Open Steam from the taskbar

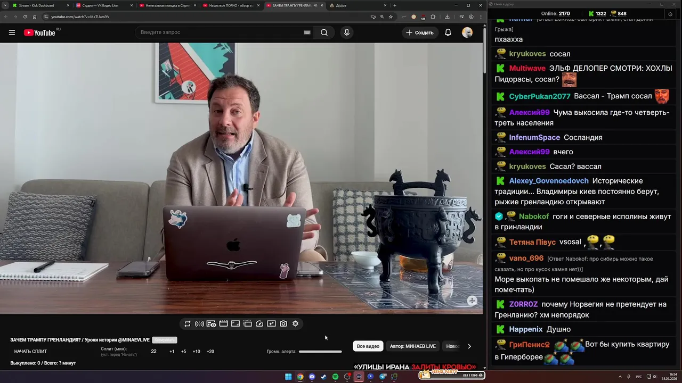(323, 377)
